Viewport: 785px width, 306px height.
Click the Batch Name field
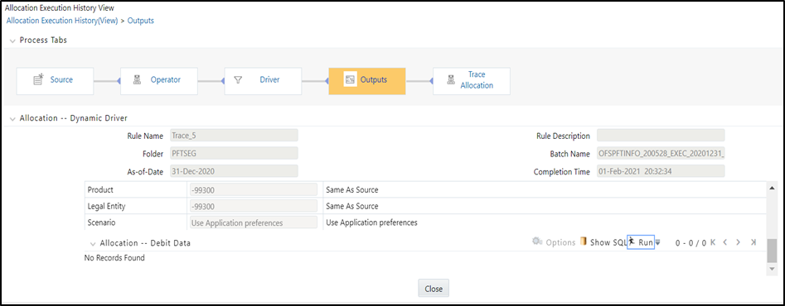661,153
